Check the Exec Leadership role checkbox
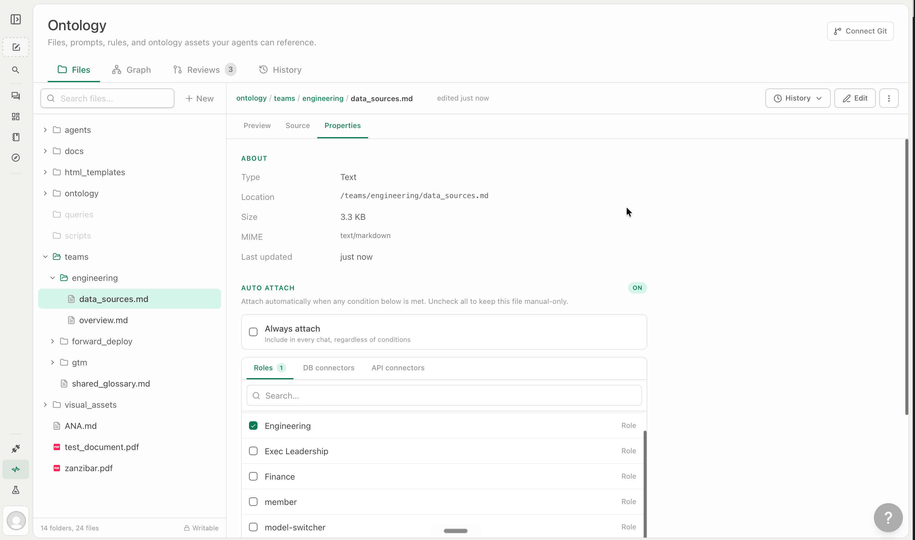Screen dimensions: 915x540 253,451
